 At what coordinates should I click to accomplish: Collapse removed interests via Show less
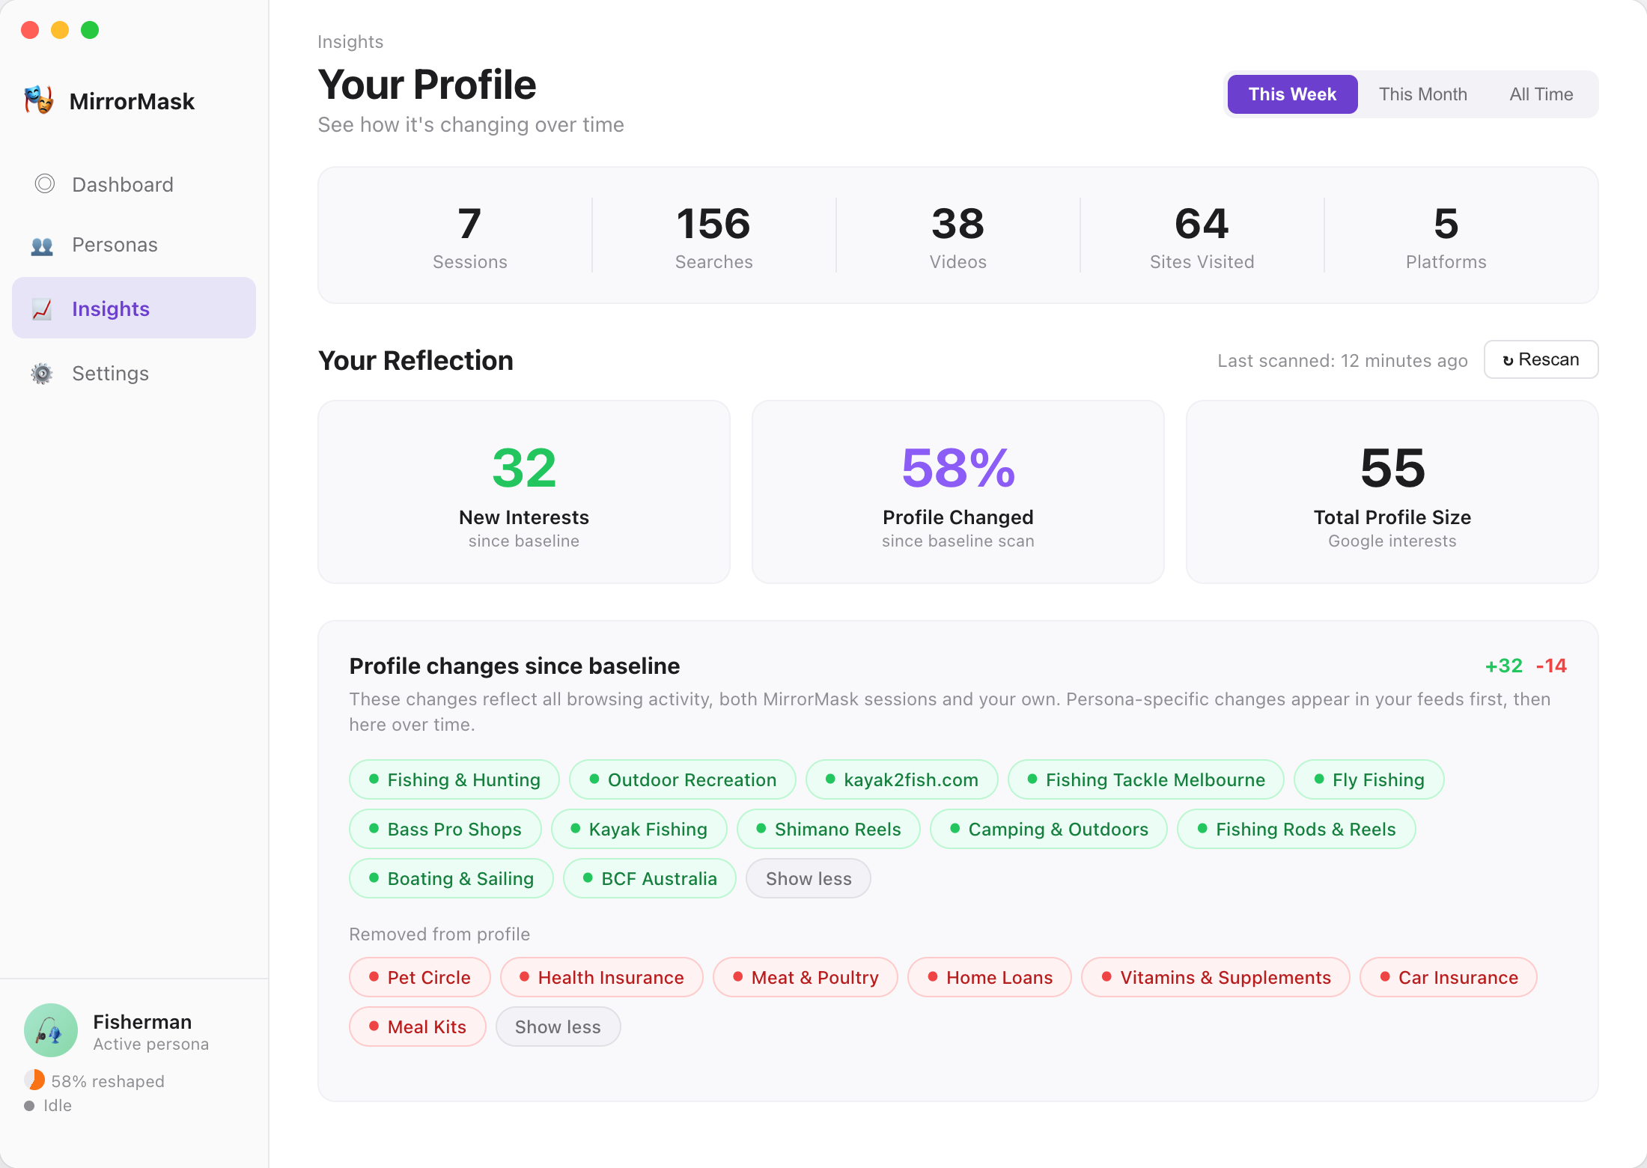pyautogui.click(x=558, y=1026)
